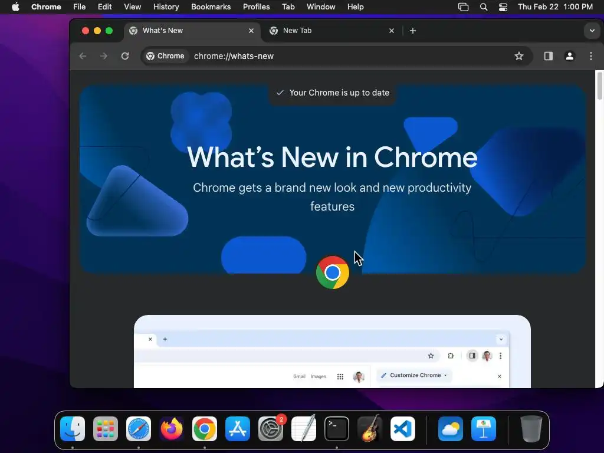Open the History menu
604x453 pixels.
point(166,7)
